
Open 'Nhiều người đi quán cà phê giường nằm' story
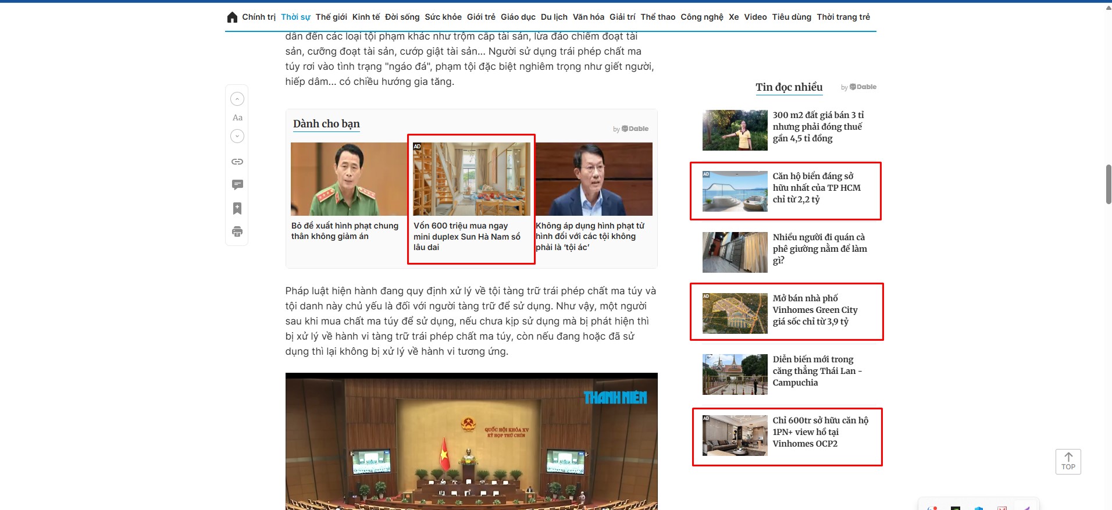click(x=819, y=249)
